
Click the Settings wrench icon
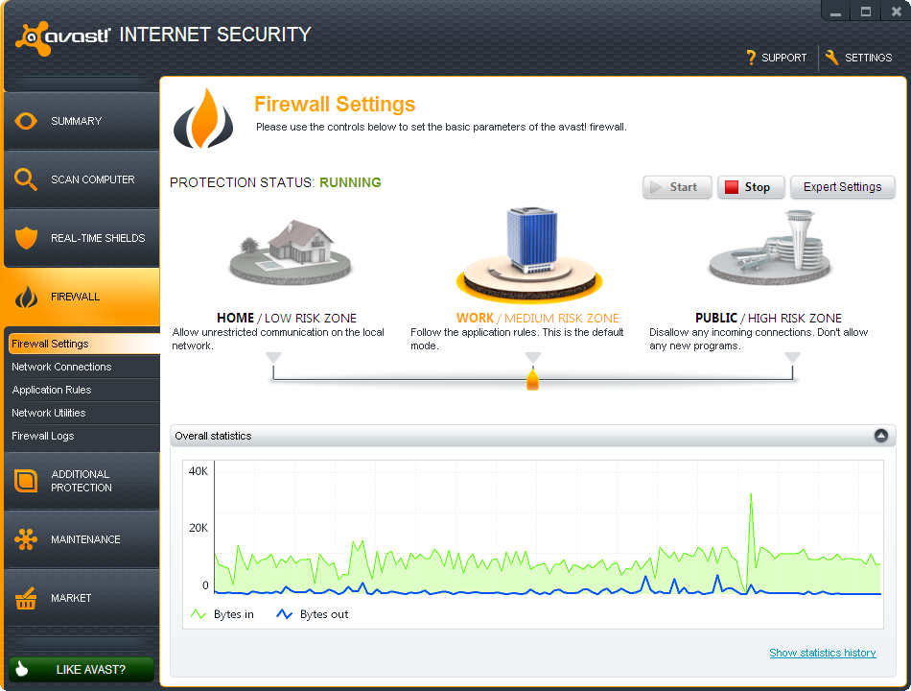831,57
